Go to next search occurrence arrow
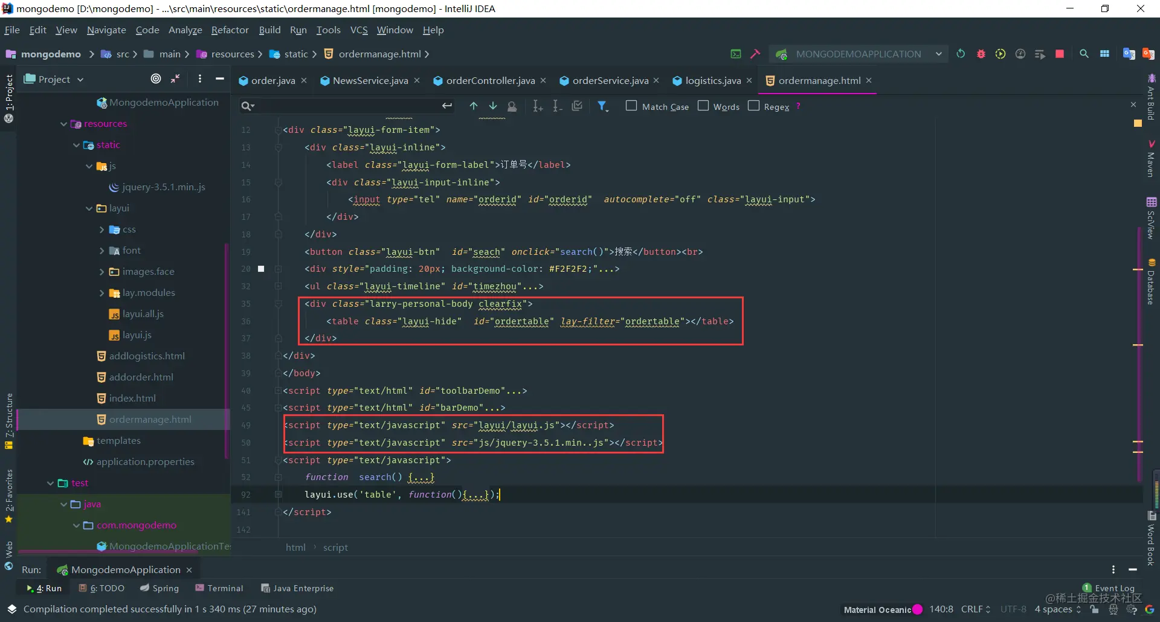Screen dimensions: 1160x622 (493, 106)
